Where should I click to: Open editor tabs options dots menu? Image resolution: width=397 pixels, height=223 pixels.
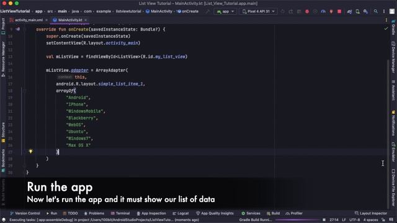point(386,20)
